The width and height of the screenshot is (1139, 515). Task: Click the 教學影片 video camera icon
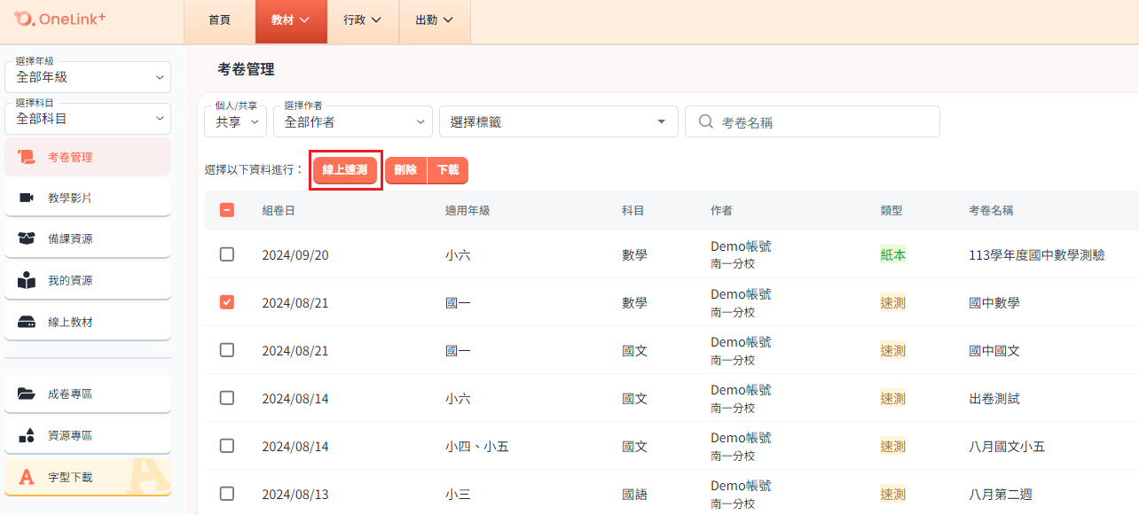26,198
